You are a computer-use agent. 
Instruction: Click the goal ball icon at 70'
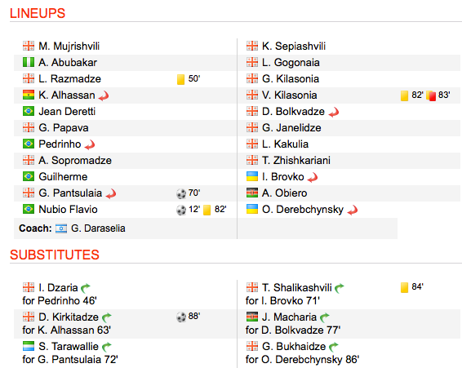[181, 193]
